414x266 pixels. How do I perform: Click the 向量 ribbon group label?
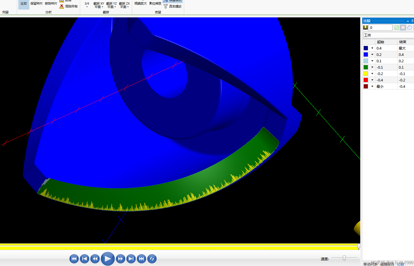point(6,12)
